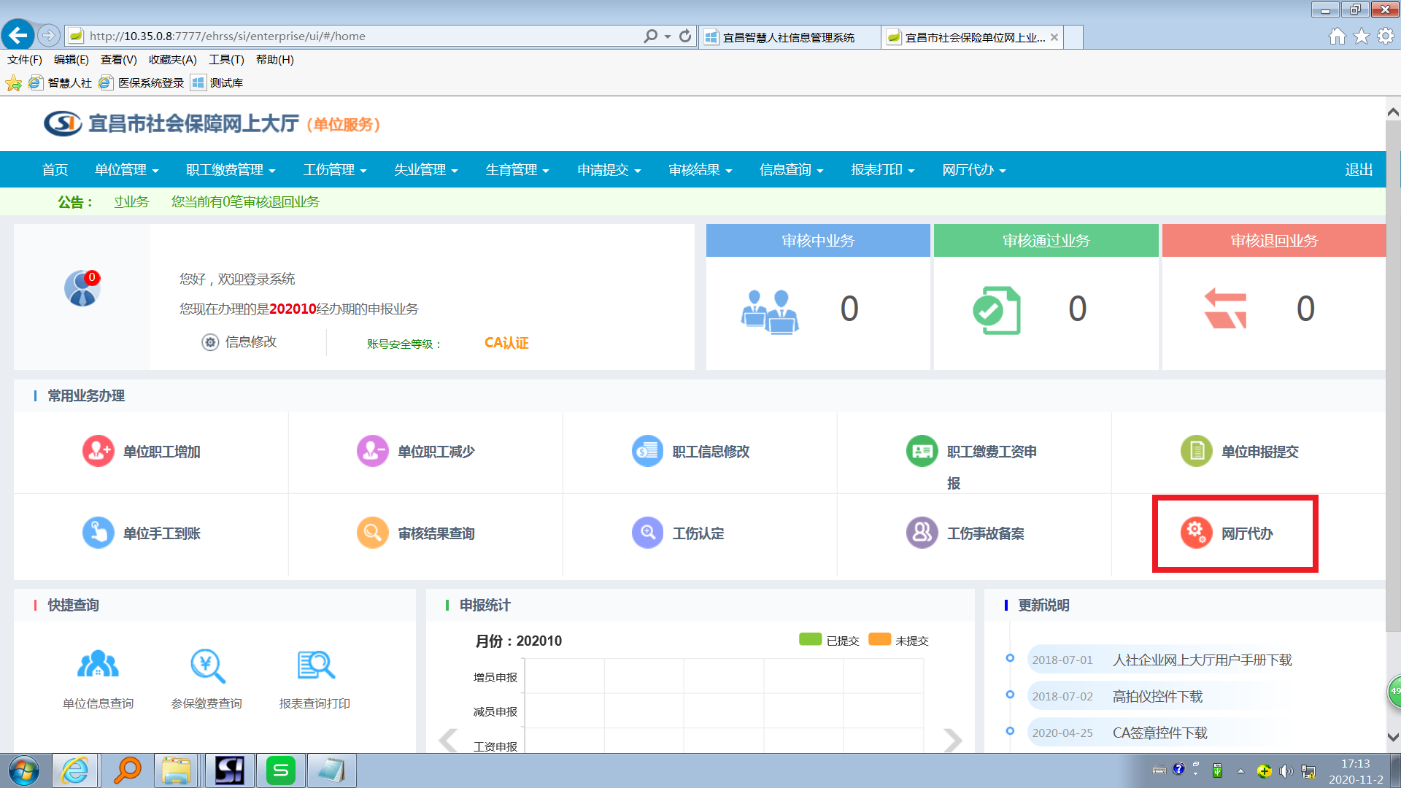Open the 报表打印 dropdown menu
Image resolution: width=1401 pixels, height=788 pixels.
tap(882, 170)
